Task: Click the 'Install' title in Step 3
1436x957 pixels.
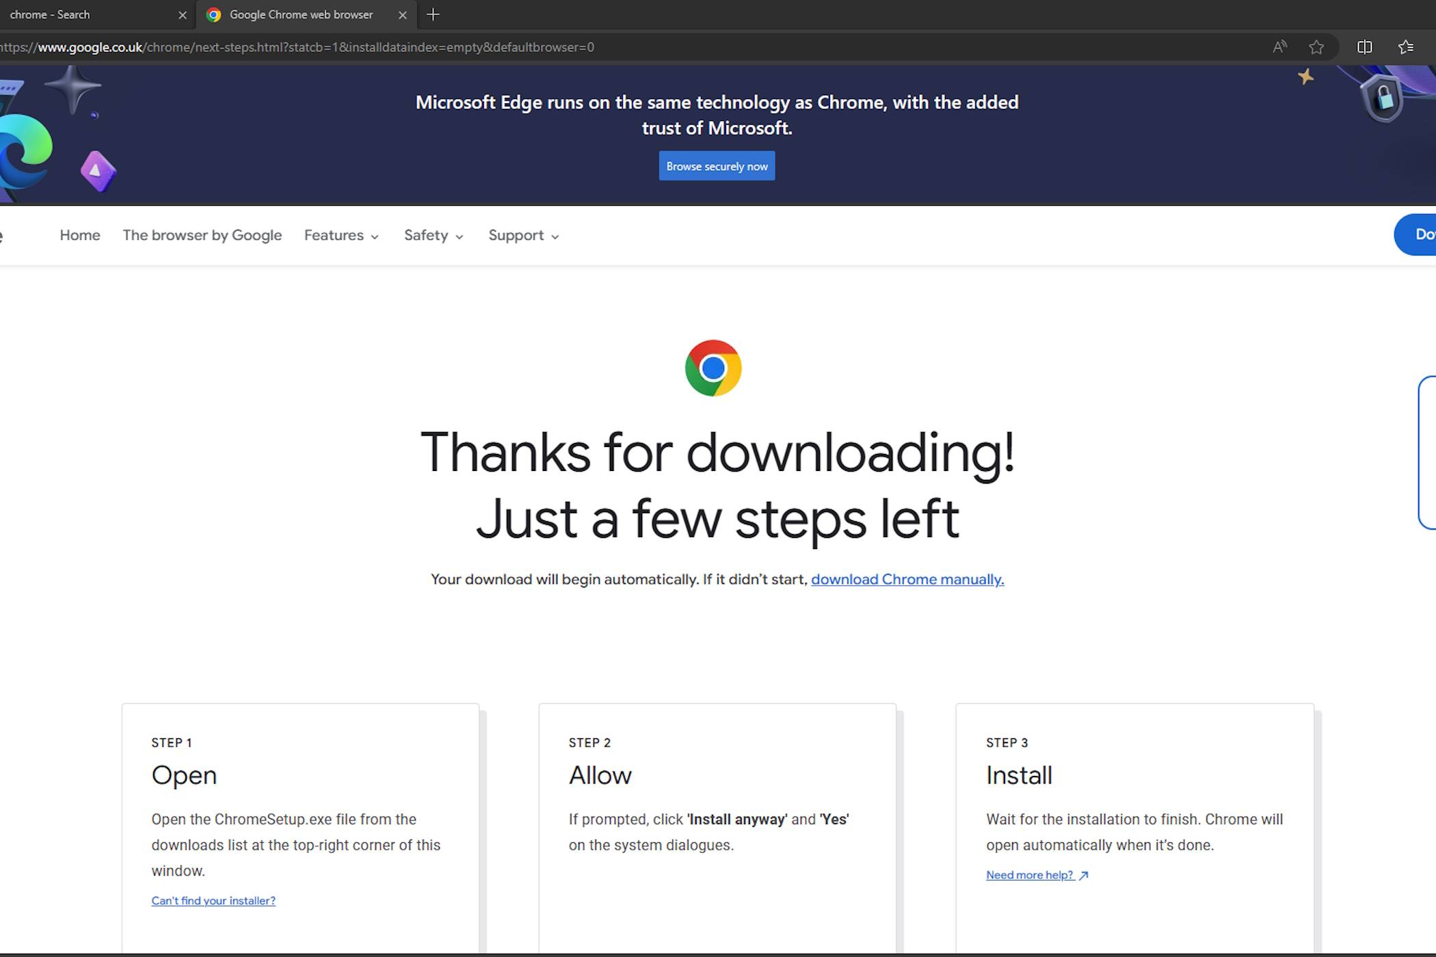Action: (x=1019, y=775)
